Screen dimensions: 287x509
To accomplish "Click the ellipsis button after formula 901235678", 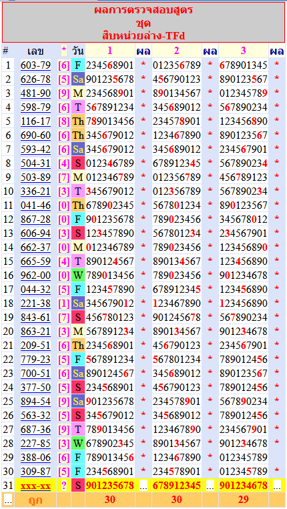I will pyautogui.click(x=143, y=486).
